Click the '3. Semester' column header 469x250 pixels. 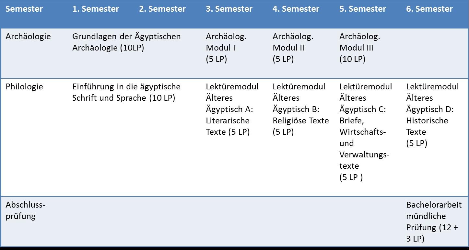229,9
